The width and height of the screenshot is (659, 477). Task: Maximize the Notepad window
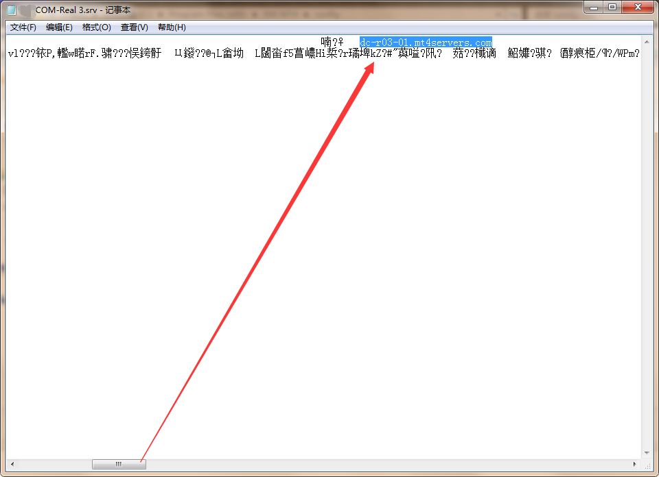(612, 7)
